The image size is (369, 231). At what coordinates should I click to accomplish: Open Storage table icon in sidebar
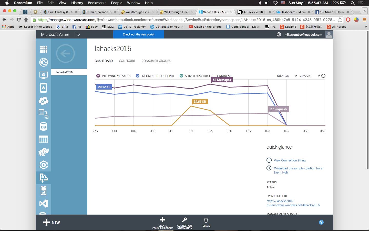click(x=44, y=139)
